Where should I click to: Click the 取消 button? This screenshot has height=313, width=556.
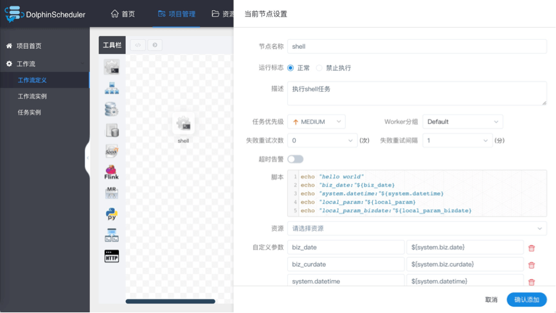pos(491,300)
